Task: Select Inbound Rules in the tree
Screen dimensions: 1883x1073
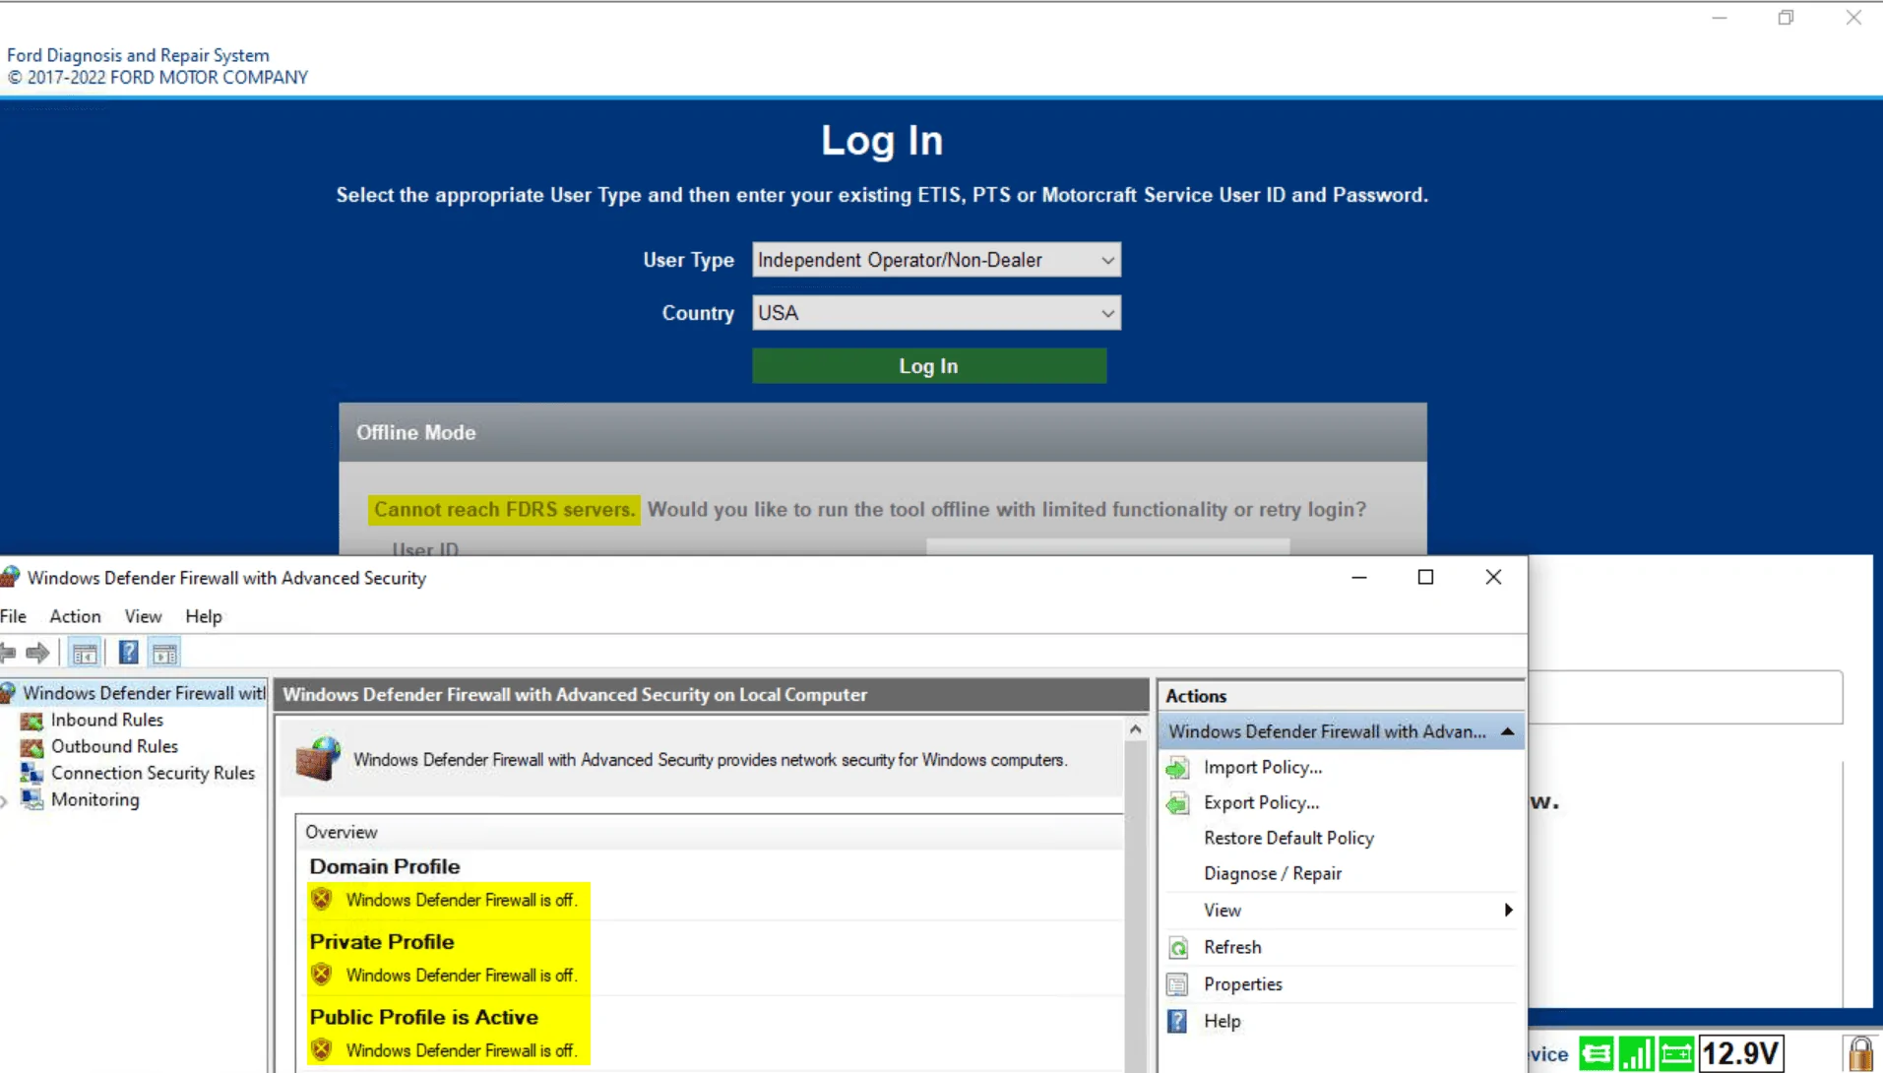Action: click(106, 720)
